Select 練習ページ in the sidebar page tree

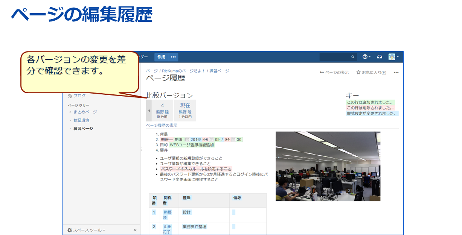point(83,129)
